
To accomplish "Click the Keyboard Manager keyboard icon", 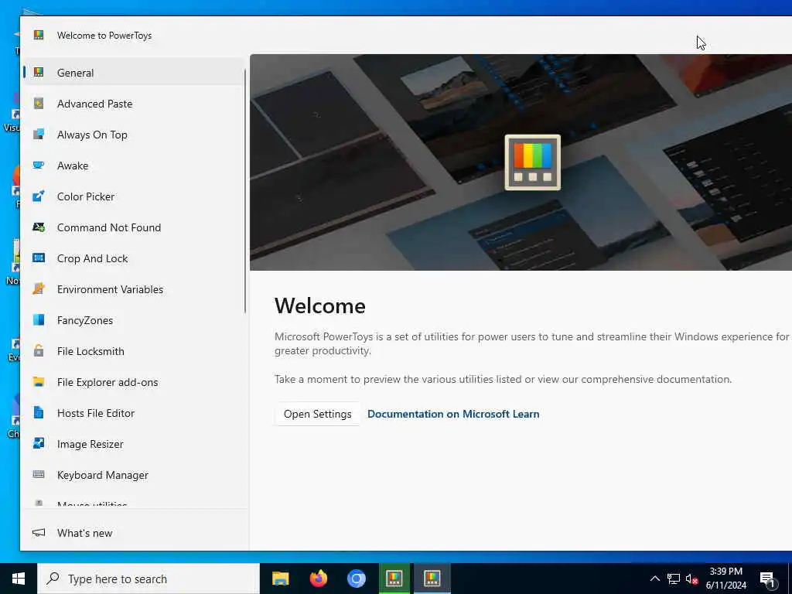I will 39,475.
